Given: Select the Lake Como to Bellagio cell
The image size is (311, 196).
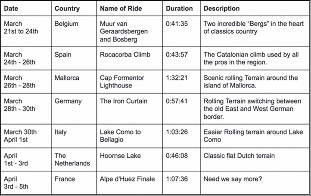Looking at the screenshot, I should pyautogui.click(x=130, y=136).
